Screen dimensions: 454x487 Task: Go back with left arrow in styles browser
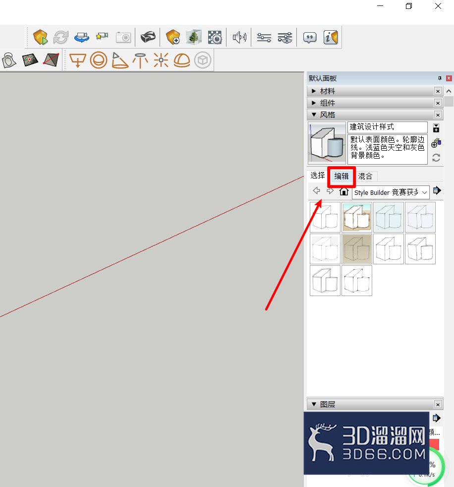[317, 191]
